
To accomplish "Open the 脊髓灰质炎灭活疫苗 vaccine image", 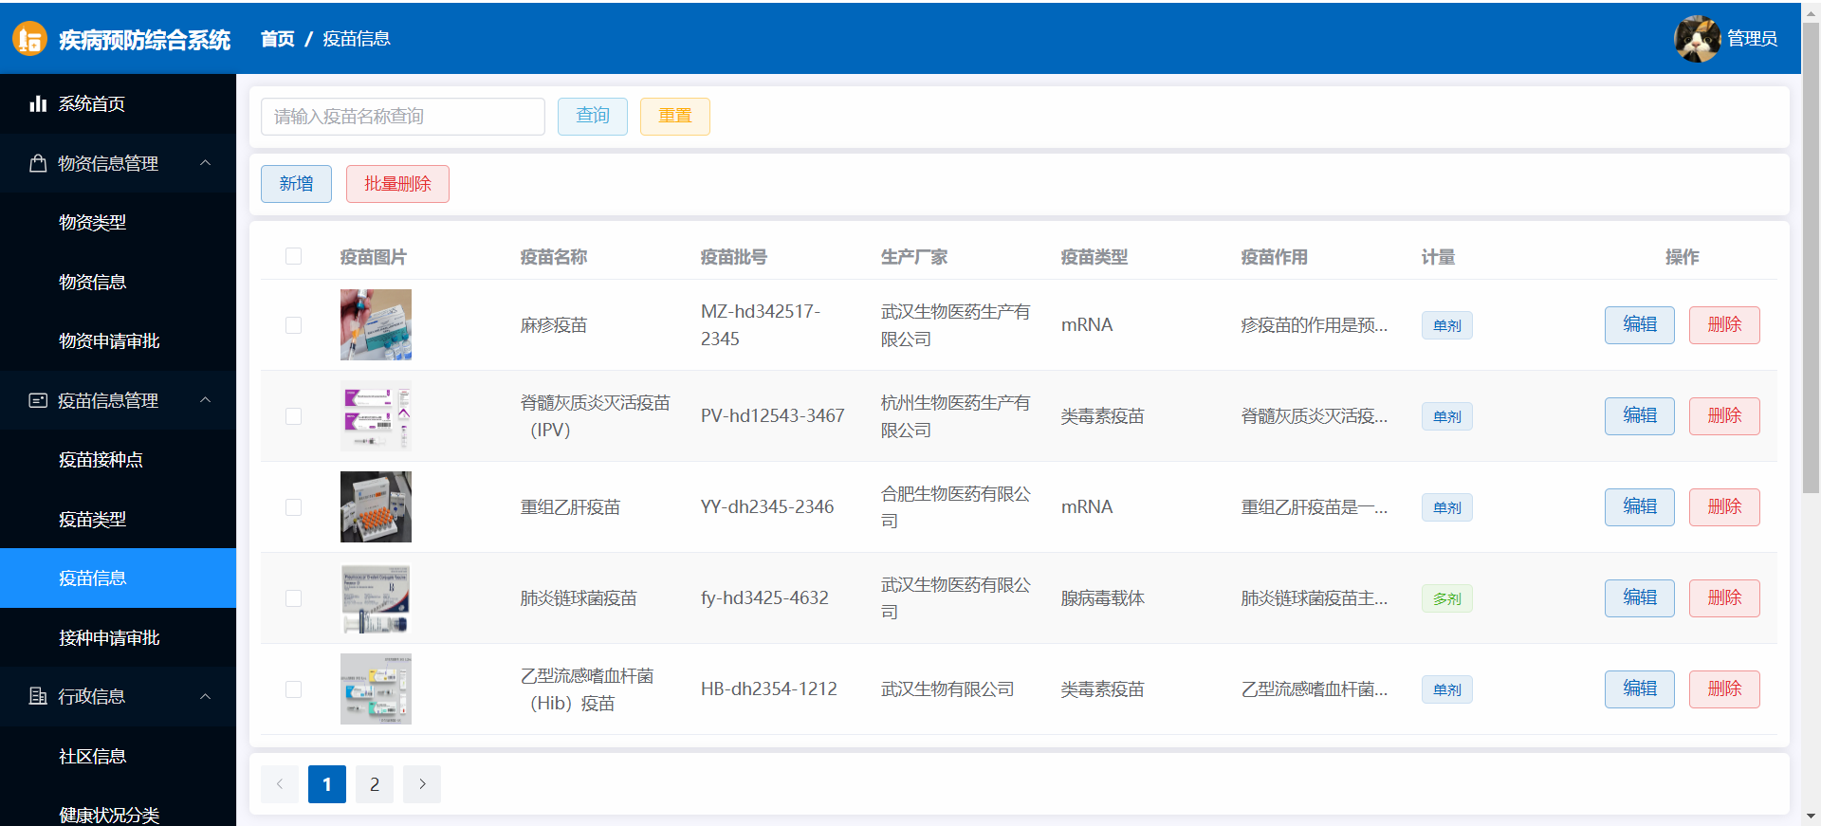I will coord(376,415).
